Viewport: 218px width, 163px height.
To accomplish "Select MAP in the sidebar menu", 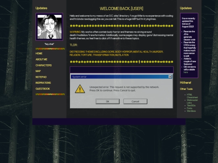I will click(38, 71).
